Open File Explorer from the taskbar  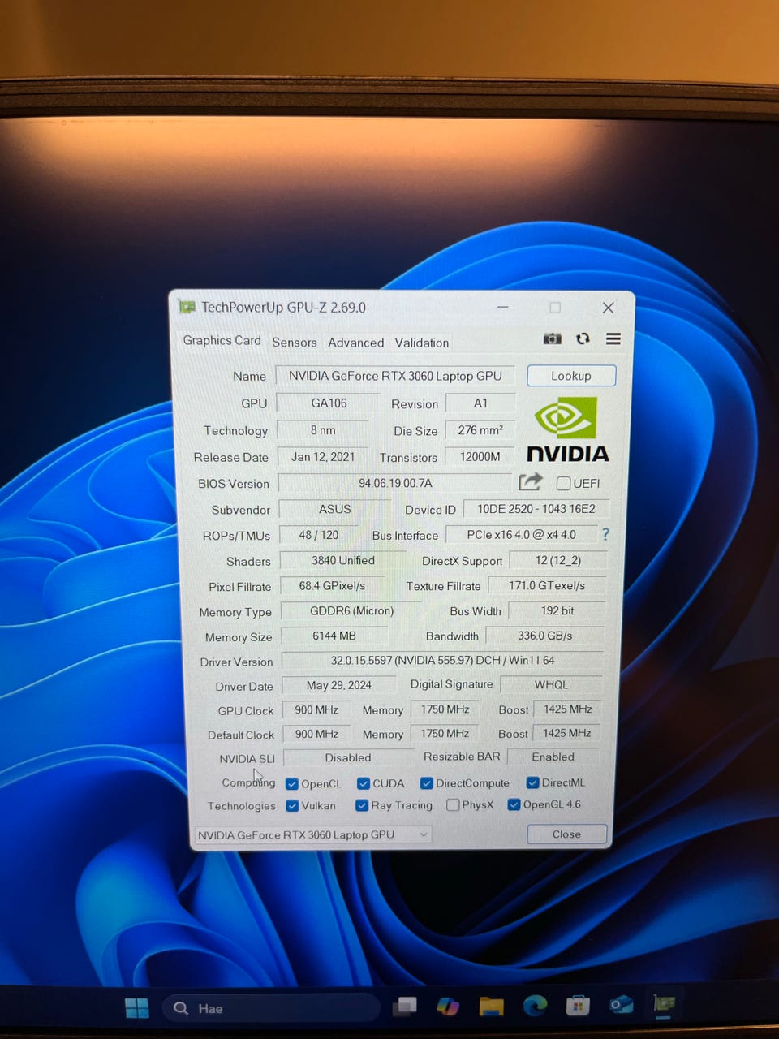[491, 1007]
